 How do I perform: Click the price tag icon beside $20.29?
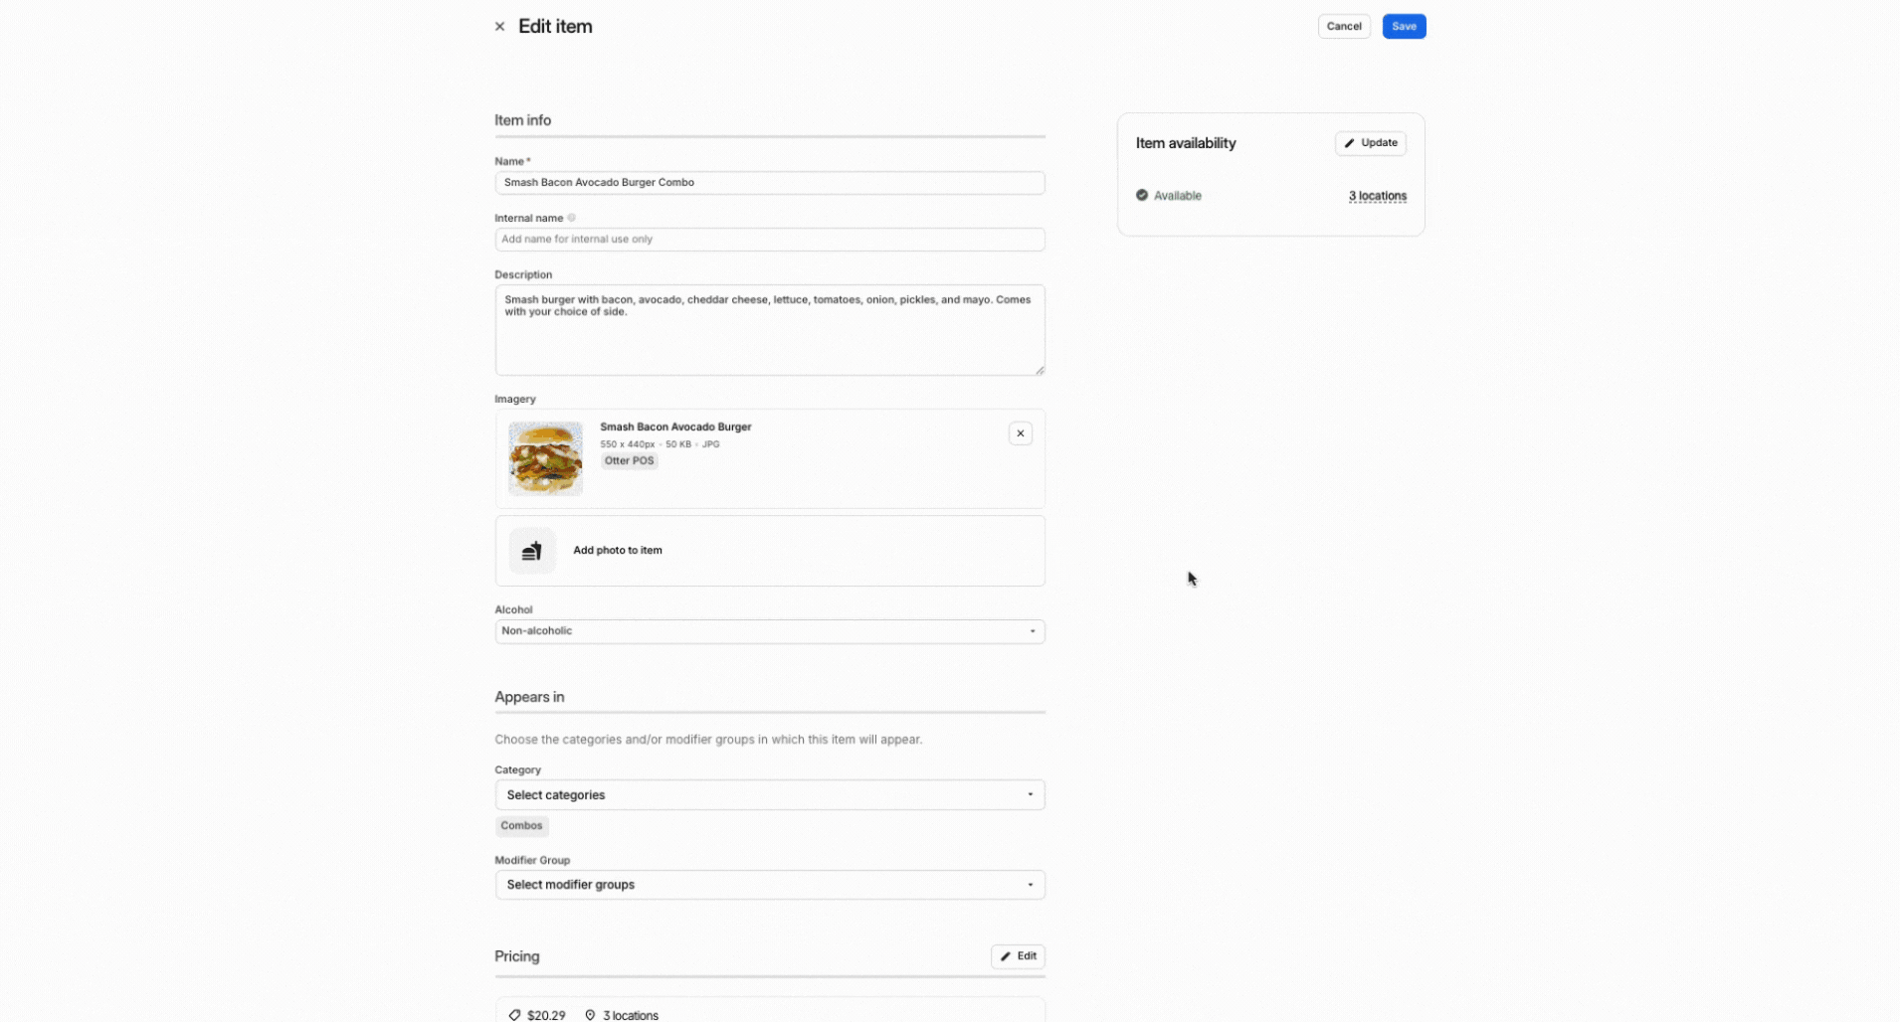(514, 1015)
